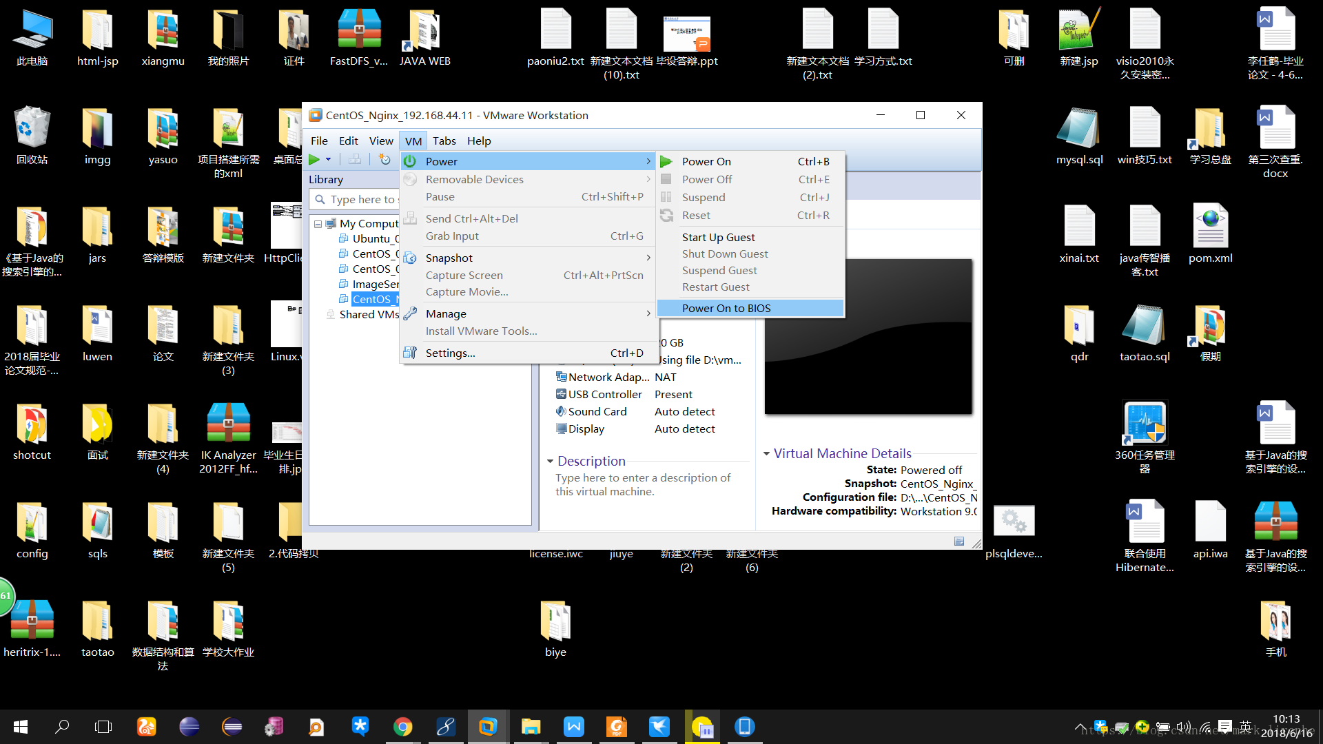Open the Windows Start menu
Viewport: 1323px width, 744px height.
coord(21,727)
